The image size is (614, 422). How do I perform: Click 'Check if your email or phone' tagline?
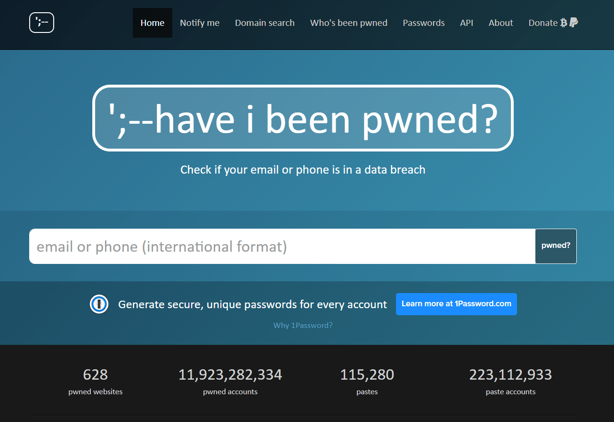303,170
